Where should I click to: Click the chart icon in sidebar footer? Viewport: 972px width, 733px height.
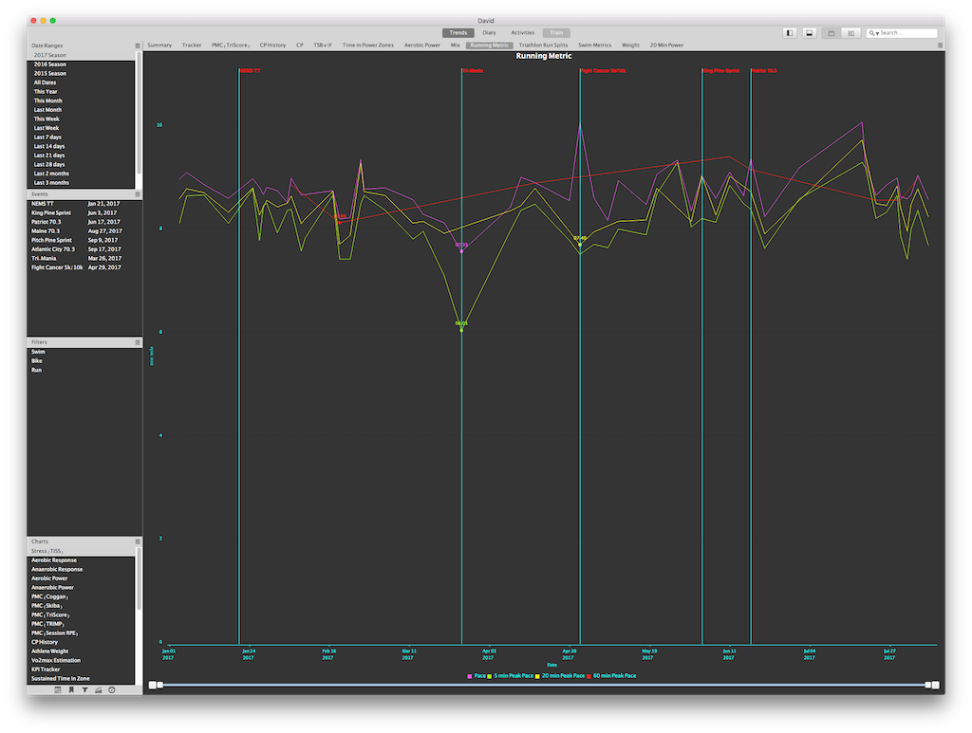point(98,689)
